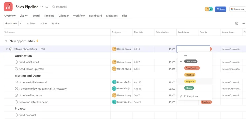Open the toolbar more actions ellipsis
The height and width of the screenshot is (119, 246).
243,23
